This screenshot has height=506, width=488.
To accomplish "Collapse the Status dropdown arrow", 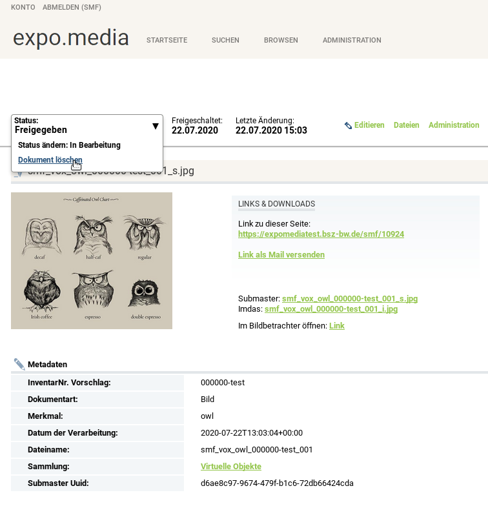I will [155, 126].
